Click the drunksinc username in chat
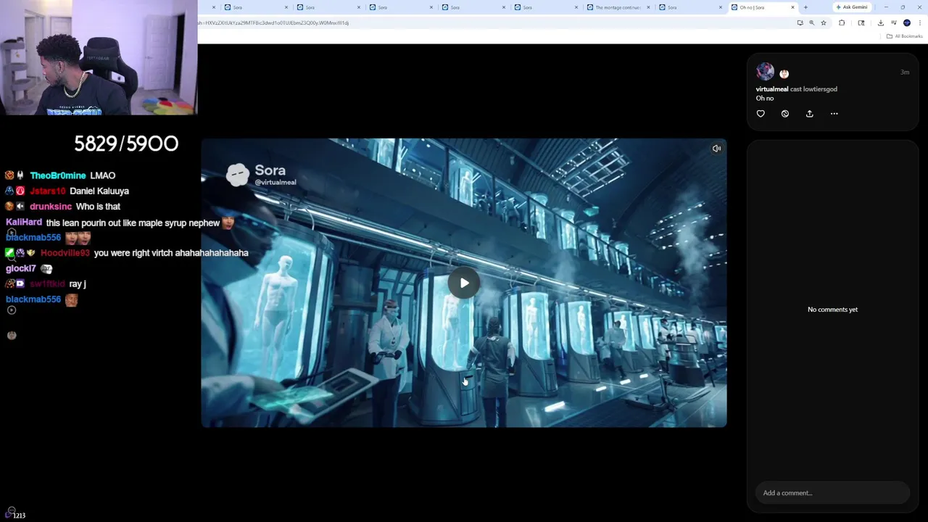The image size is (928, 522). [51, 207]
